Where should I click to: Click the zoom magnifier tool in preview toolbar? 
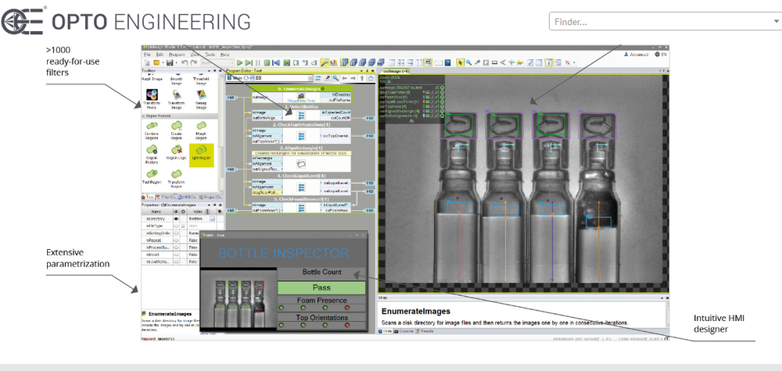(468, 62)
